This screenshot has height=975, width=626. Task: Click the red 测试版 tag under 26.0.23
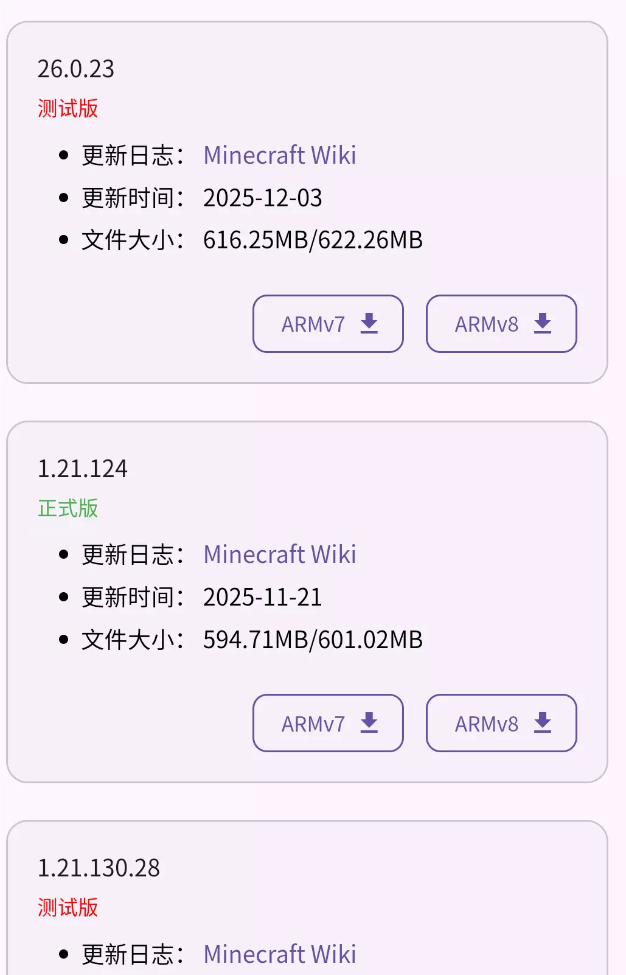point(68,108)
